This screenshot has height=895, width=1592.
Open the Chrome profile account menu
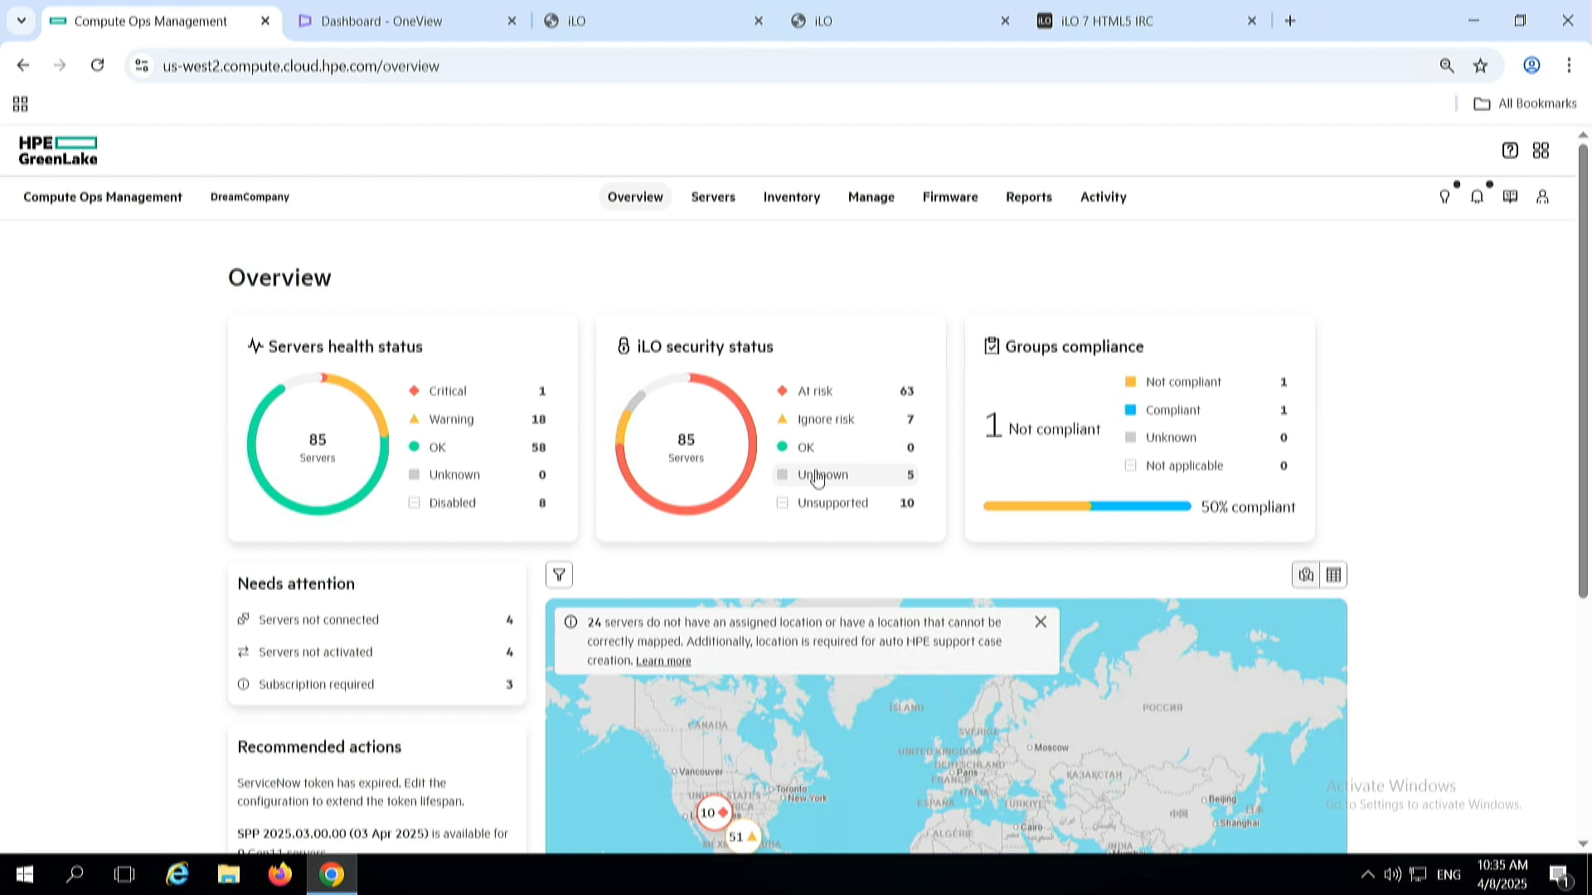pyautogui.click(x=1531, y=65)
